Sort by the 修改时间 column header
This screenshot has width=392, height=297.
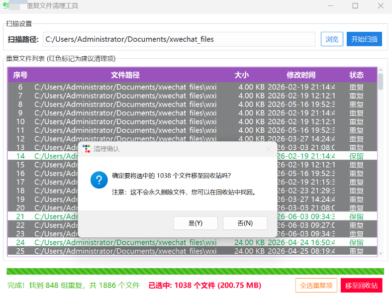[301, 75]
